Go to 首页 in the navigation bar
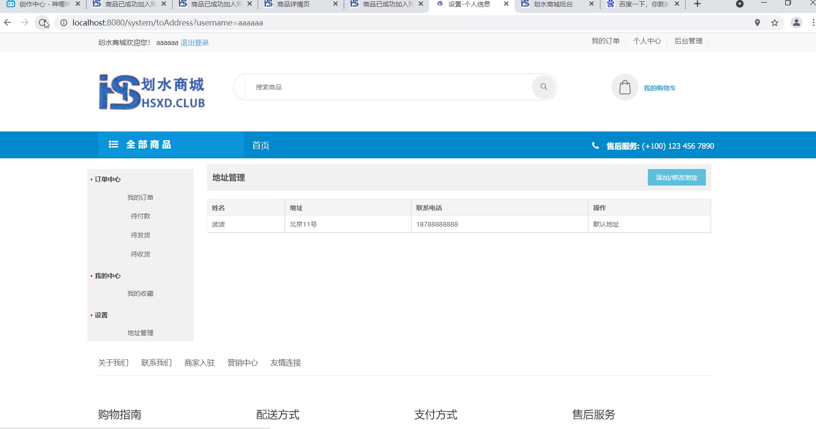The width and height of the screenshot is (816, 429). (x=261, y=145)
